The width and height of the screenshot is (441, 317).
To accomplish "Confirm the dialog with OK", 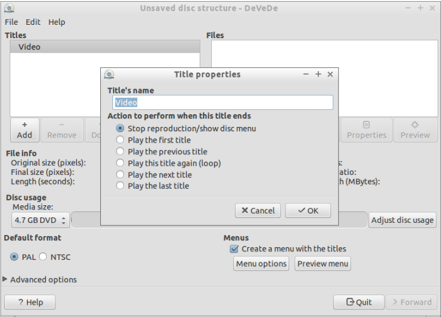I will 308,210.
